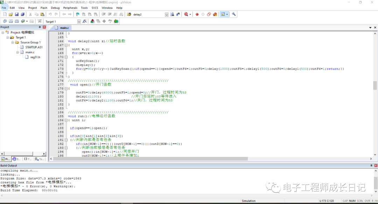Click the Open file toolbar icon
This screenshot has height=204, width=378.
coord(10,14)
